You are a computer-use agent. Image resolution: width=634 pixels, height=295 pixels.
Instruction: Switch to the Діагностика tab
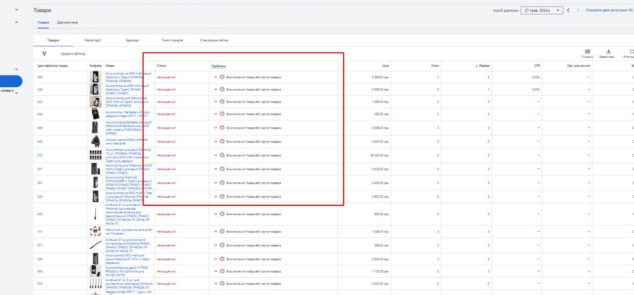click(x=67, y=22)
